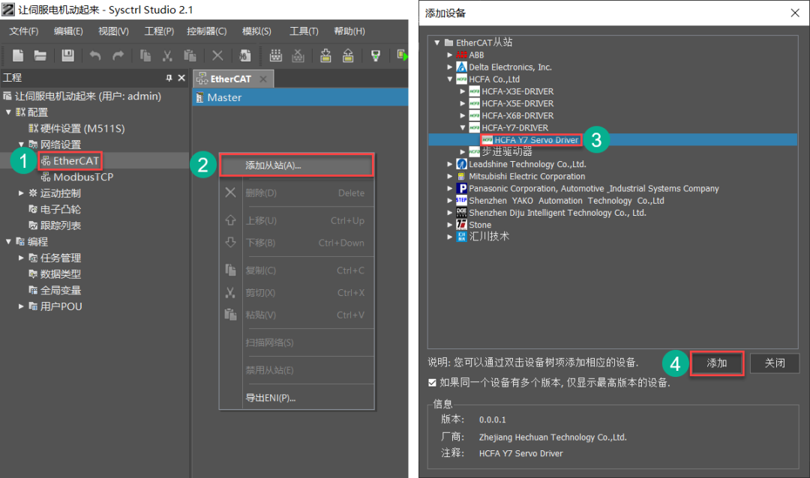Open the 模拟(S) menu
The height and width of the screenshot is (478, 810).
point(256,31)
